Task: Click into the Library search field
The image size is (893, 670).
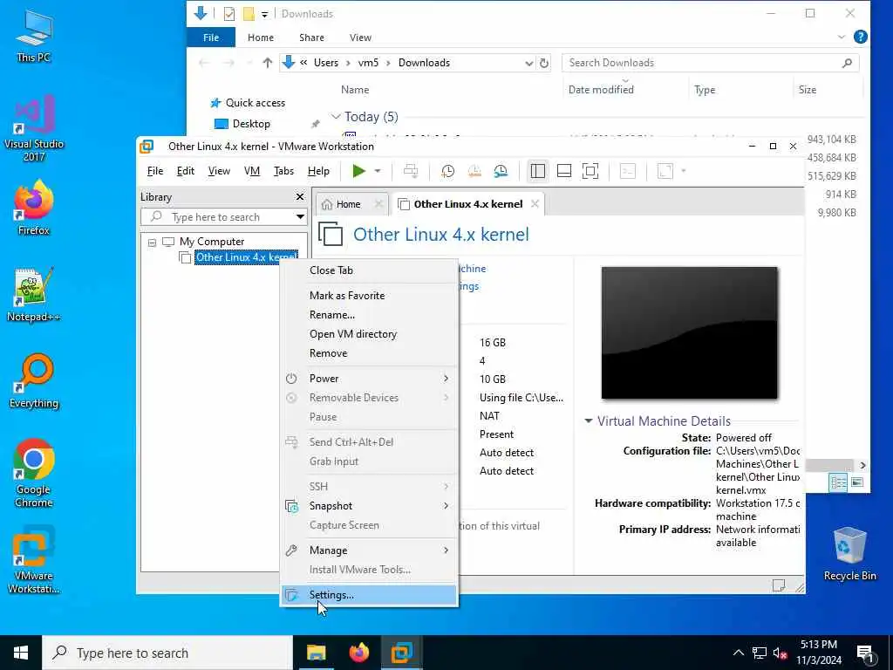Action: tap(226, 217)
